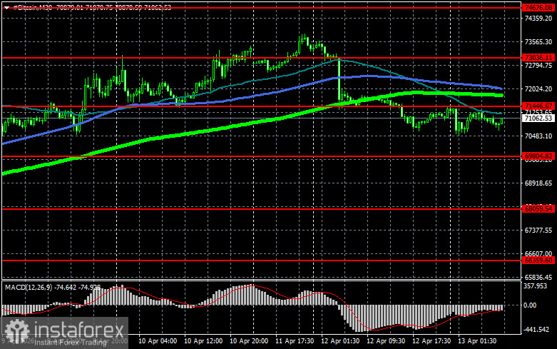Click the MACD scale value -441.542
557x349 pixels.
536,330
